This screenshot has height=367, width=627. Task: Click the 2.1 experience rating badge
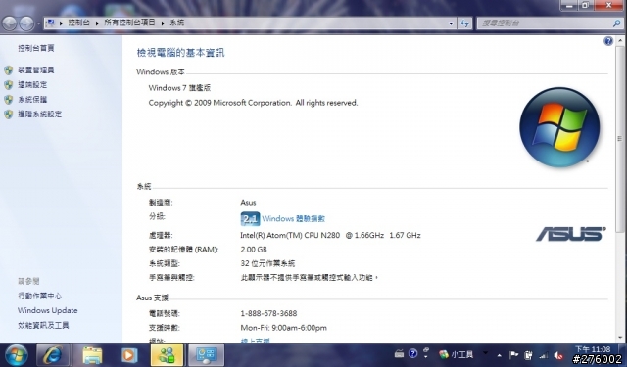[250, 219]
